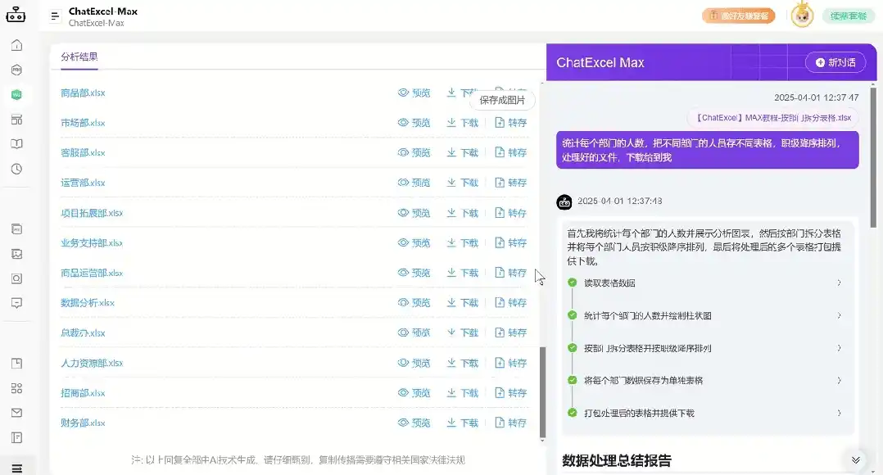Switch to the 分析结果 tab

(x=79, y=57)
